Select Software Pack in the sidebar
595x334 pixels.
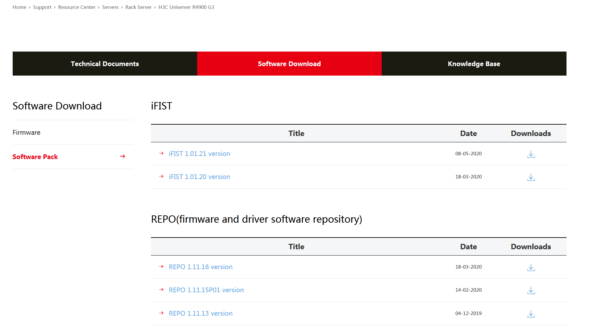pyautogui.click(x=35, y=157)
